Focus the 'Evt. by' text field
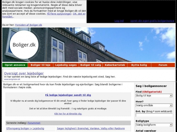This screenshot has width=177, height=132. click(x=154, y=115)
